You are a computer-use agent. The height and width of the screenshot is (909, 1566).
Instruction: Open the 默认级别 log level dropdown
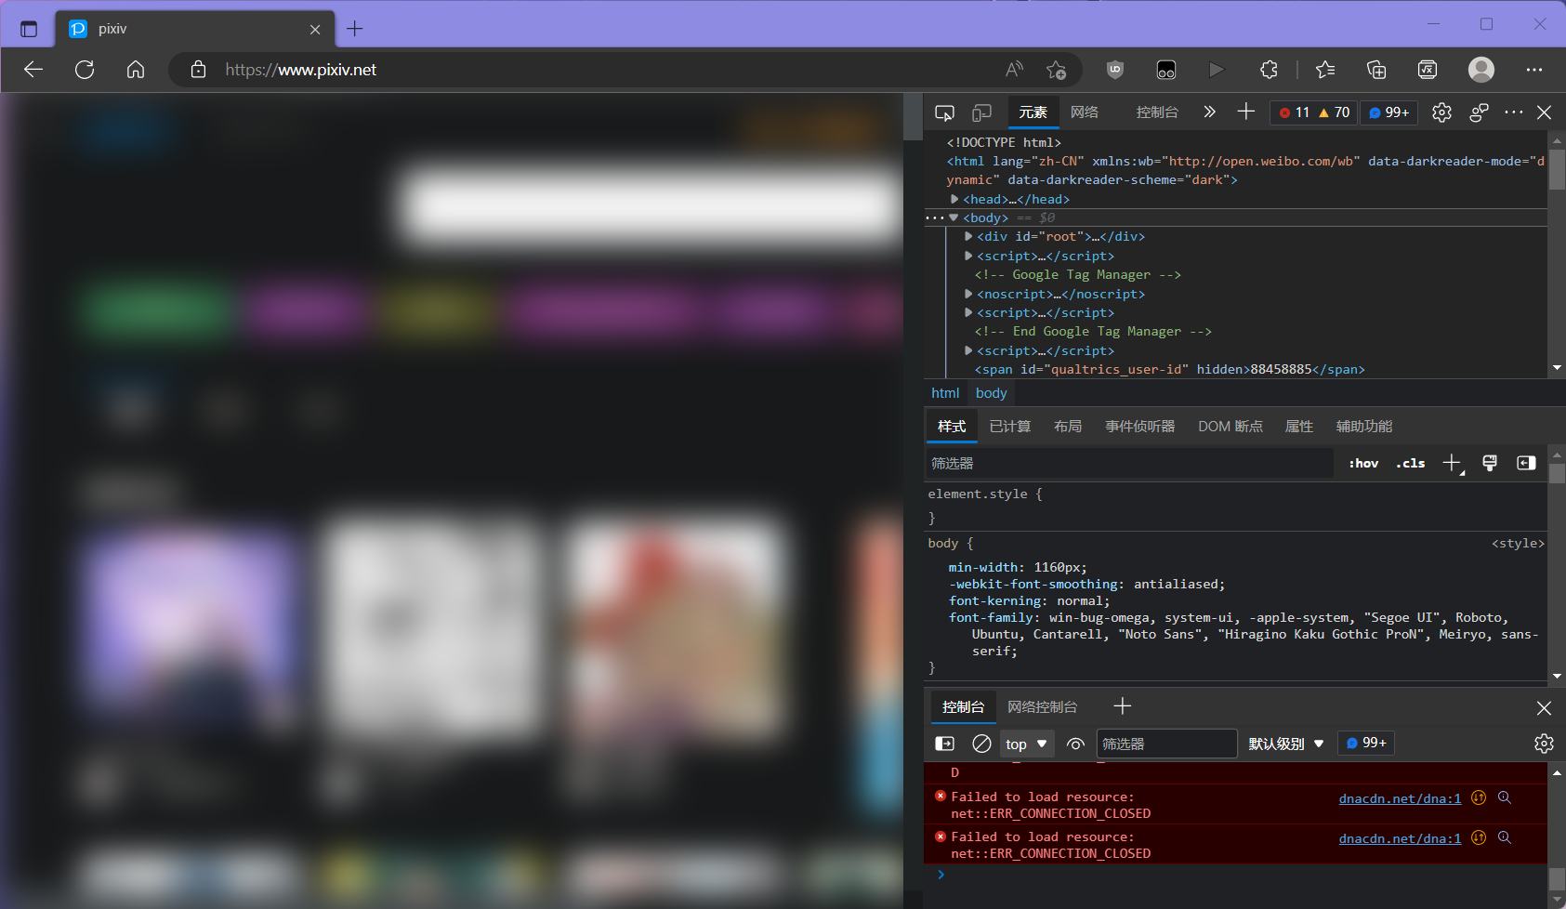(x=1286, y=744)
